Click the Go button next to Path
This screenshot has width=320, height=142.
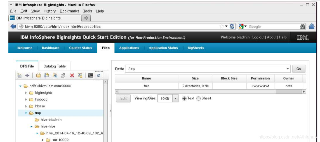click(x=299, y=69)
